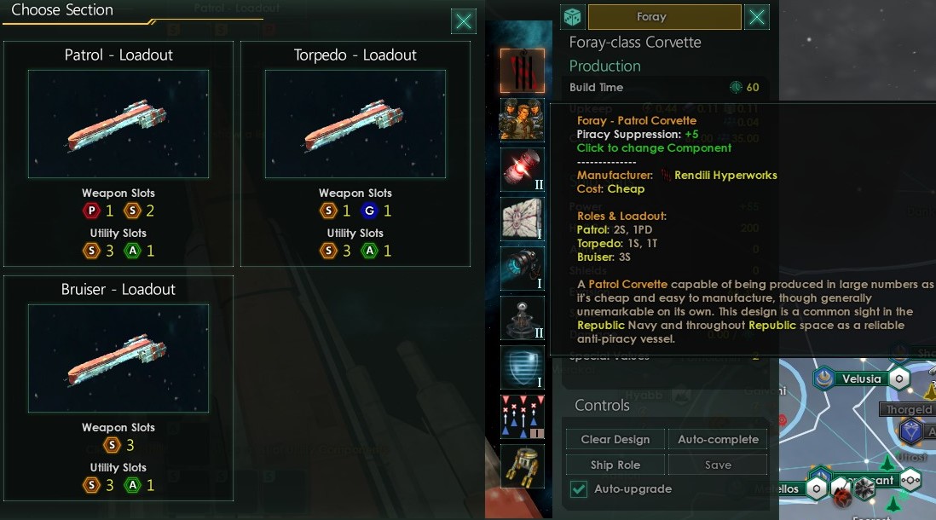Choose the Patrol loadout ship thumbnail
Screen dimensions: 936x520
pyautogui.click(x=118, y=124)
